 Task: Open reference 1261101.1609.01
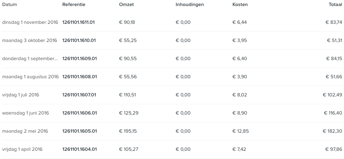click(x=79, y=58)
